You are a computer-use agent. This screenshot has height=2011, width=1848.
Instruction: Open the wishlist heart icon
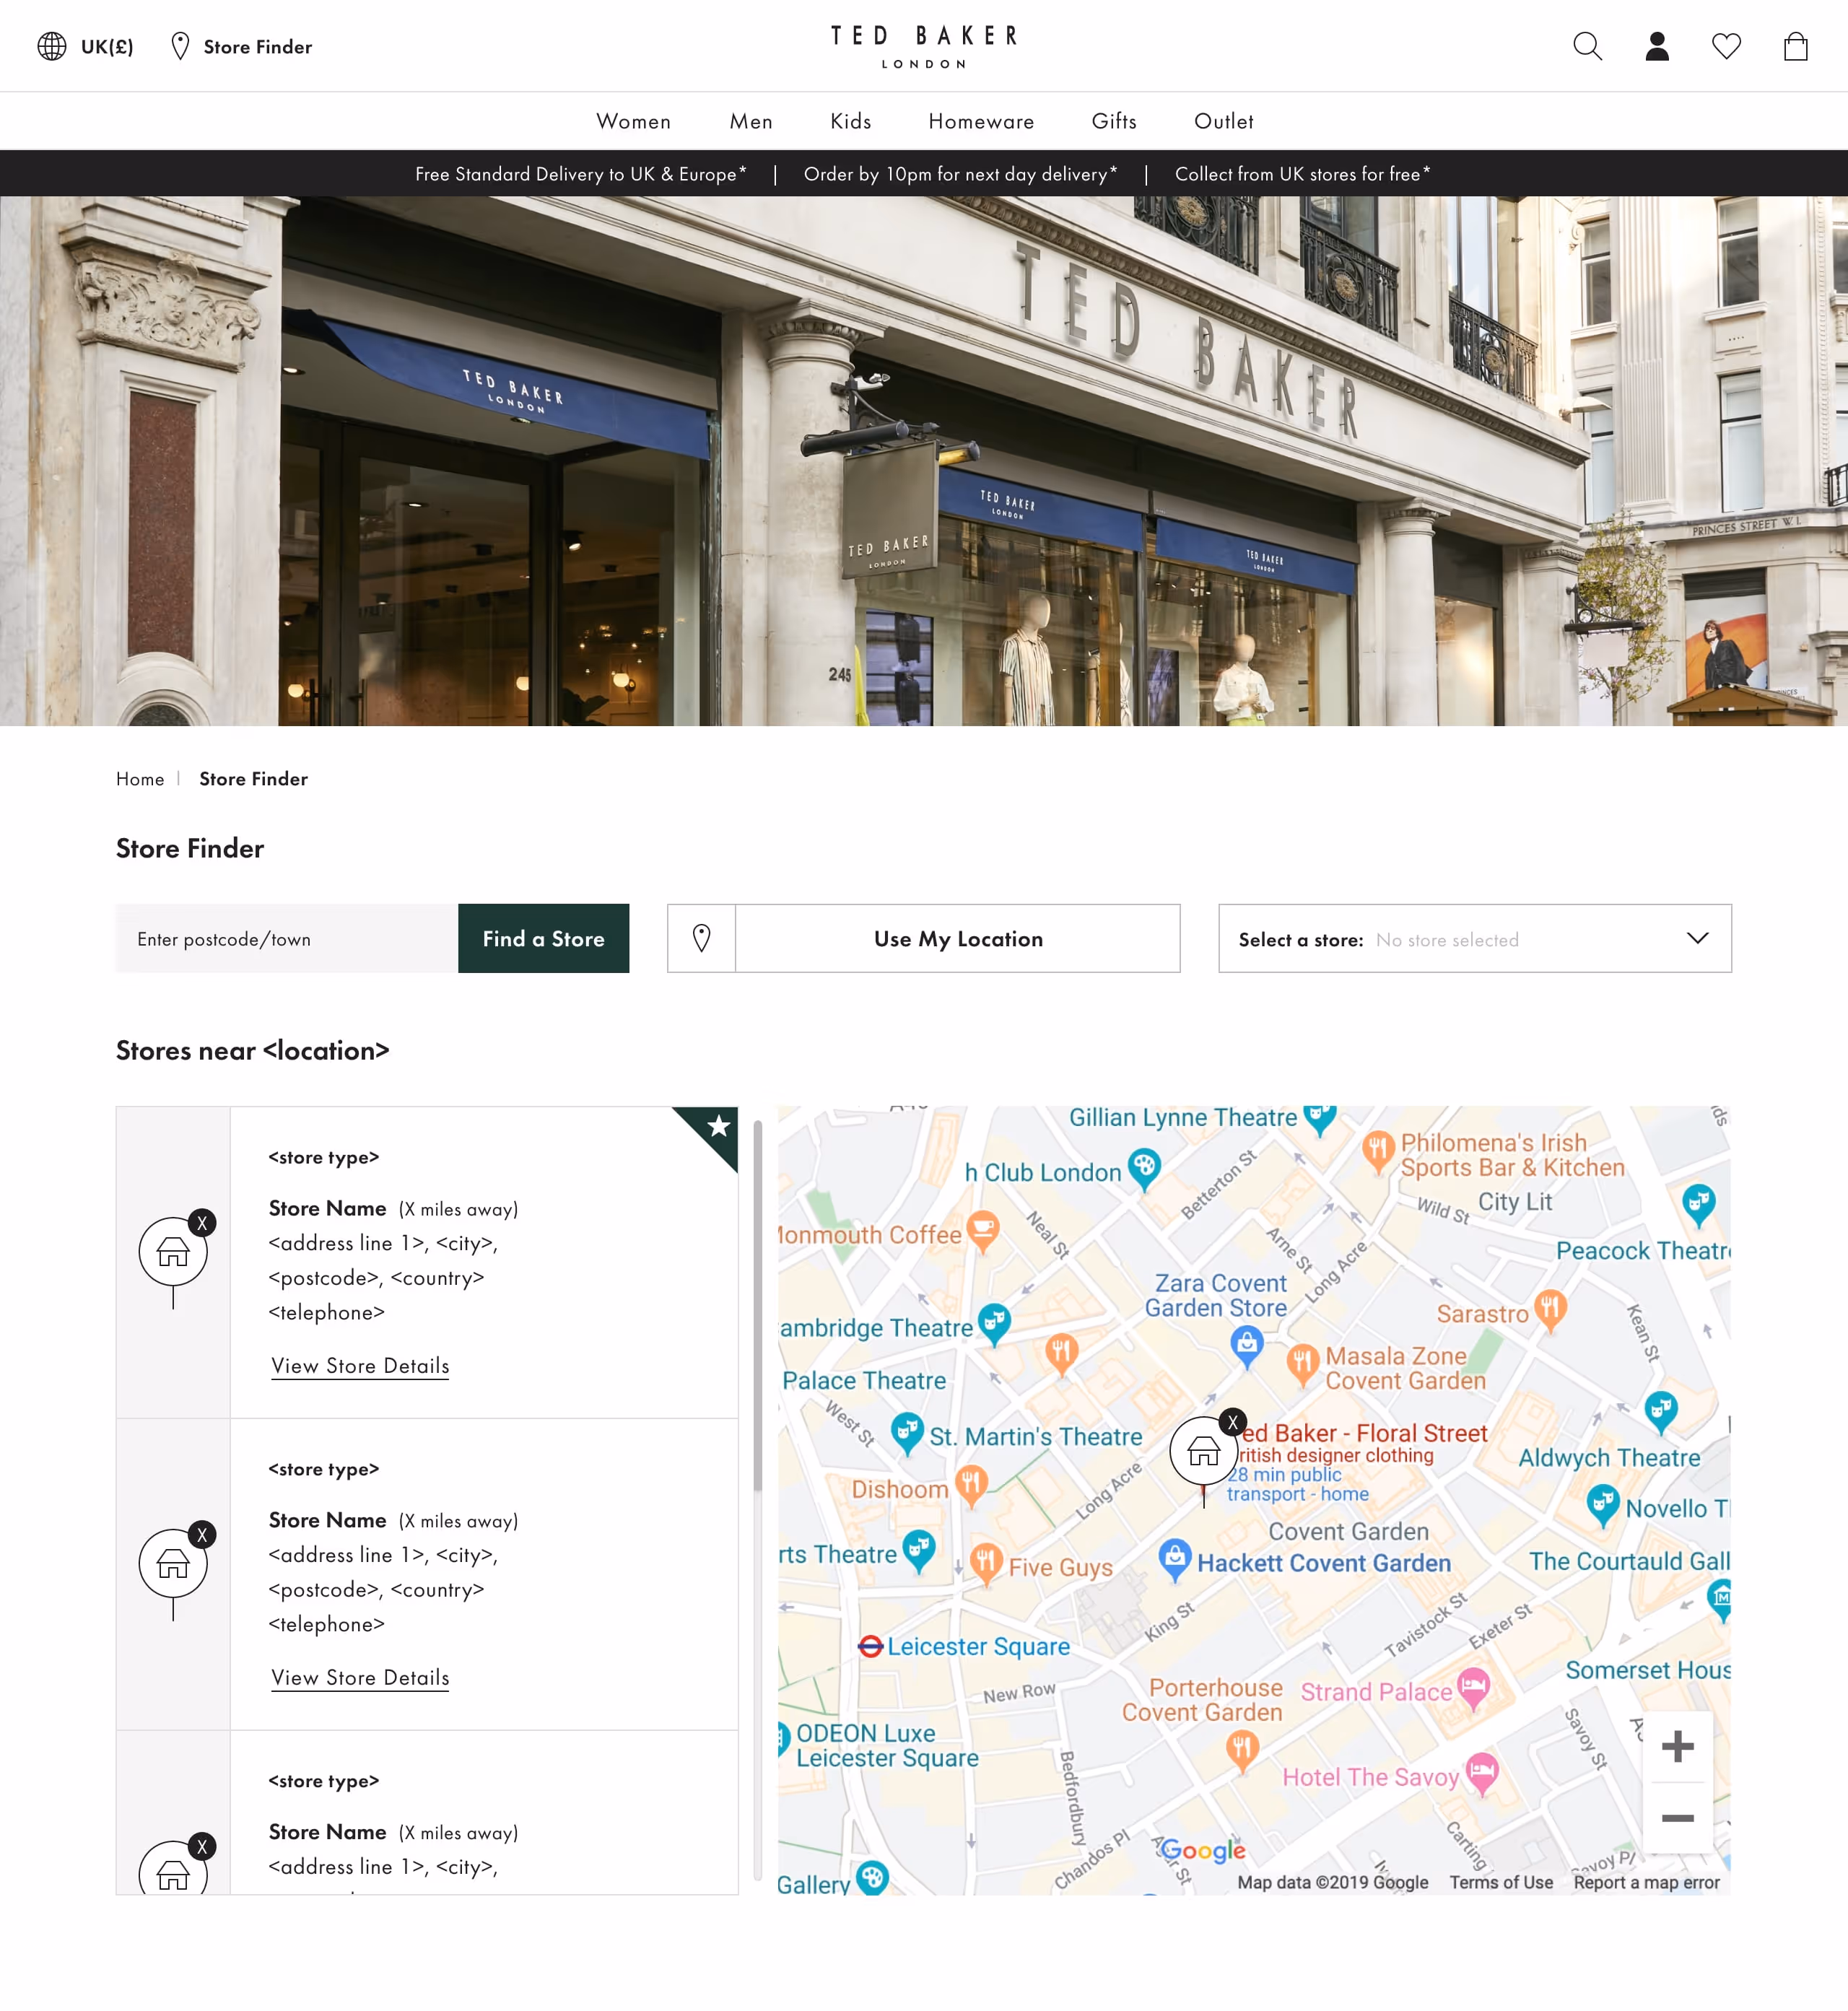(1726, 46)
